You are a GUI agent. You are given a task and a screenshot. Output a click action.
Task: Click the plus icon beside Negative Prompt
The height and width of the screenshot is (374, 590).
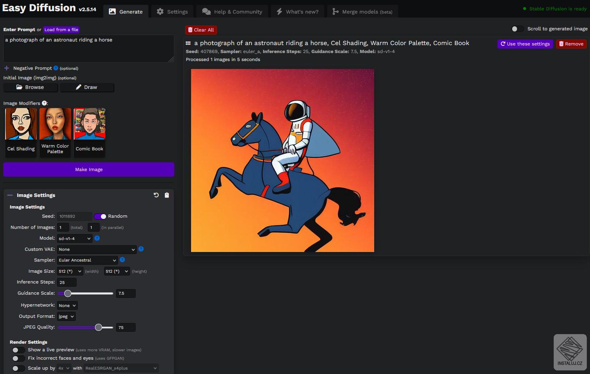pyautogui.click(x=6, y=68)
